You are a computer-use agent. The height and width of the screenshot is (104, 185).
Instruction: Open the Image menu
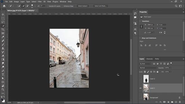coord(16,2)
